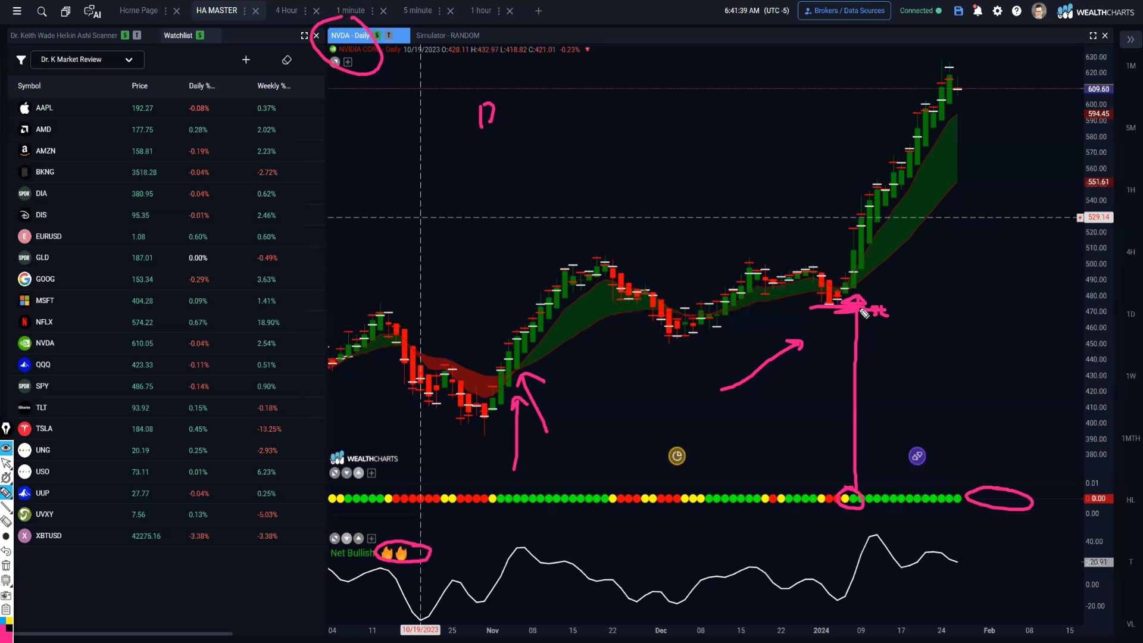This screenshot has height=643, width=1143.
Task: Open the help question mark
Action: [1017, 11]
